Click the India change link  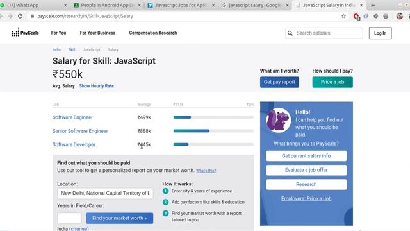point(79,228)
